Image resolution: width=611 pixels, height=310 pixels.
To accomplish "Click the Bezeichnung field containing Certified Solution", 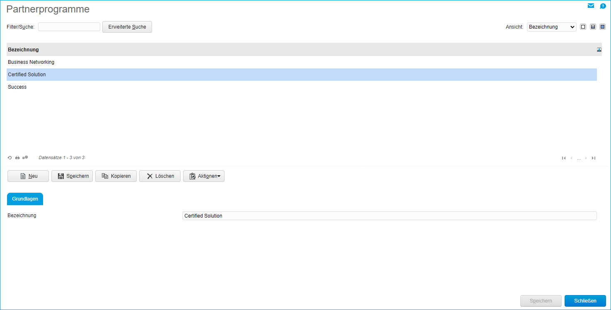I will 389,216.
